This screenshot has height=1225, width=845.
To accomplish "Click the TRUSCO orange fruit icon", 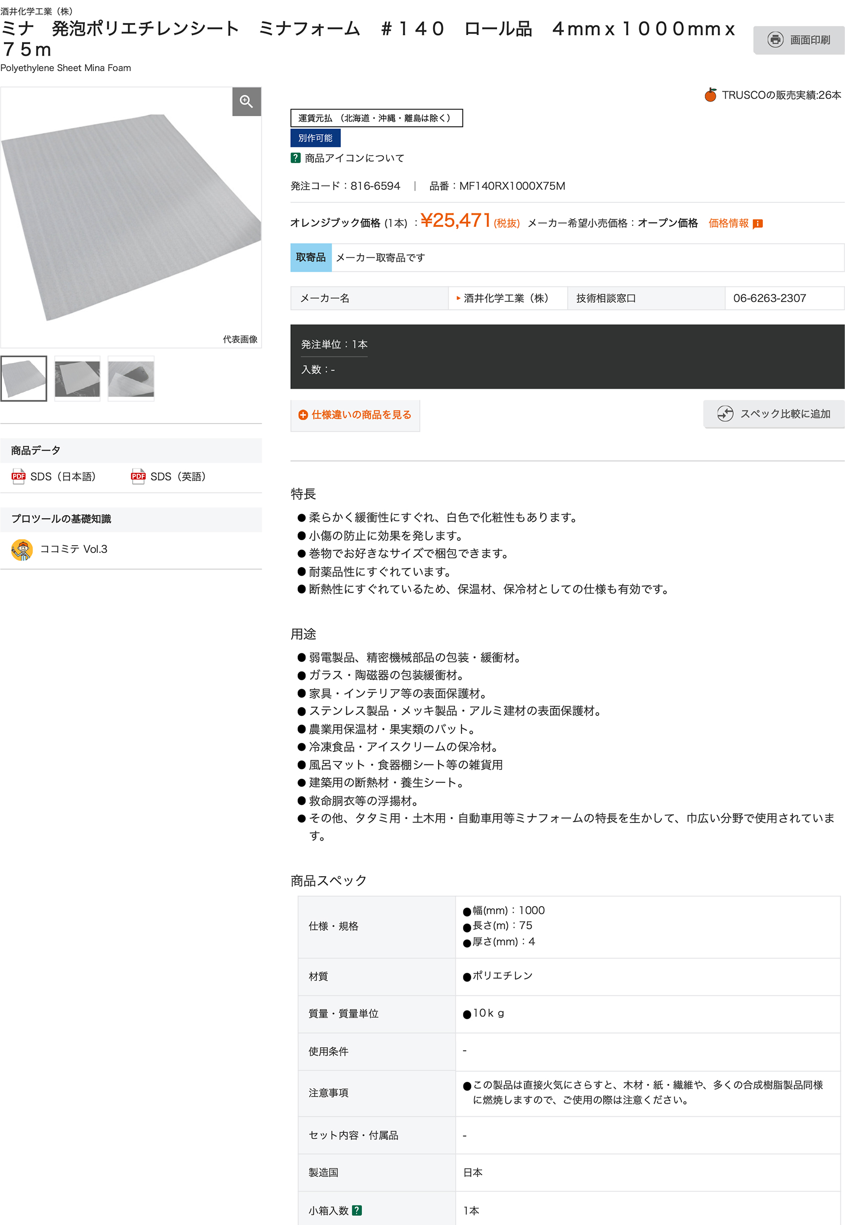I will coord(710,95).
